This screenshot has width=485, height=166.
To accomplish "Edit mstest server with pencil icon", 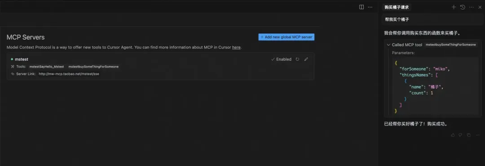I will coord(306,59).
